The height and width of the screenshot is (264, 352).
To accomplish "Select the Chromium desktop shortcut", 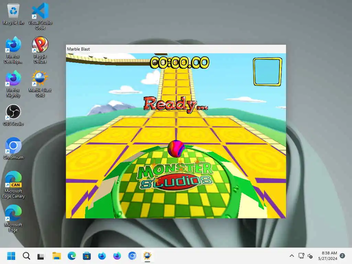I will click(13, 148).
